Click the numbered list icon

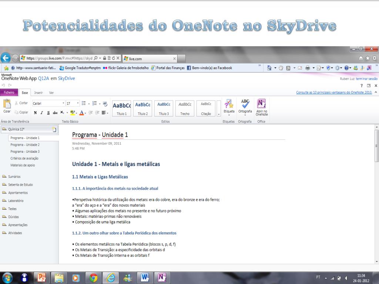[x=94, y=104]
